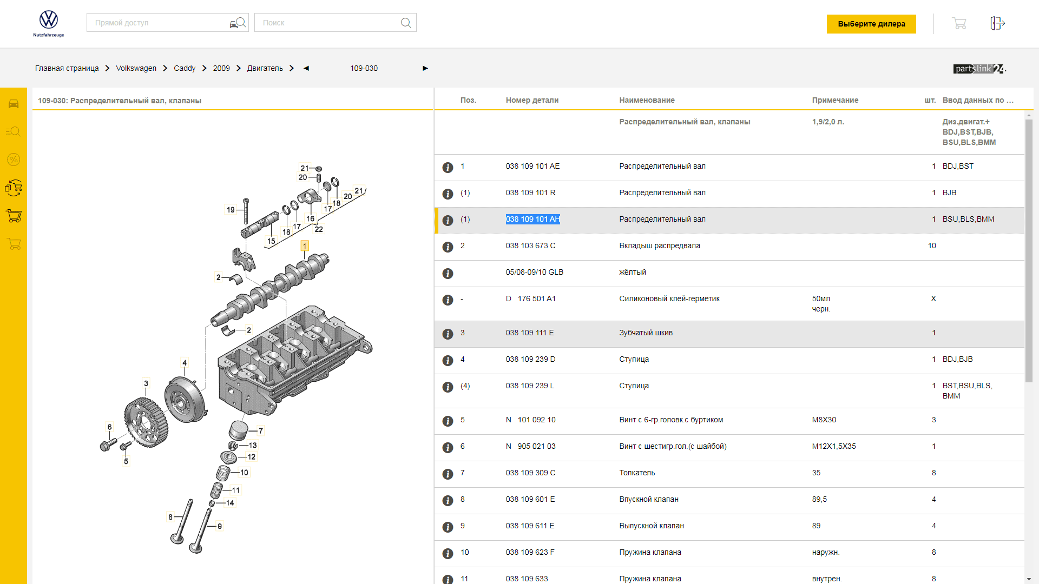
Task: Show info for part 038 109 239 D
Action: [x=448, y=361]
